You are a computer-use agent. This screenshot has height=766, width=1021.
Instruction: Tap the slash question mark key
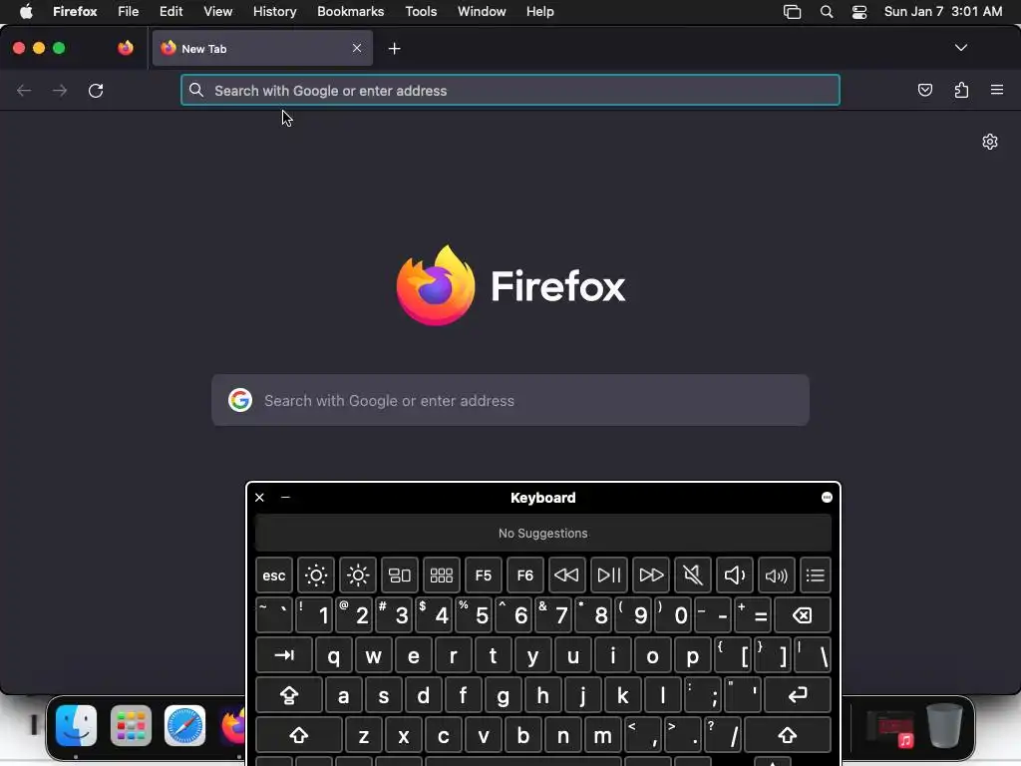click(722, 735)
